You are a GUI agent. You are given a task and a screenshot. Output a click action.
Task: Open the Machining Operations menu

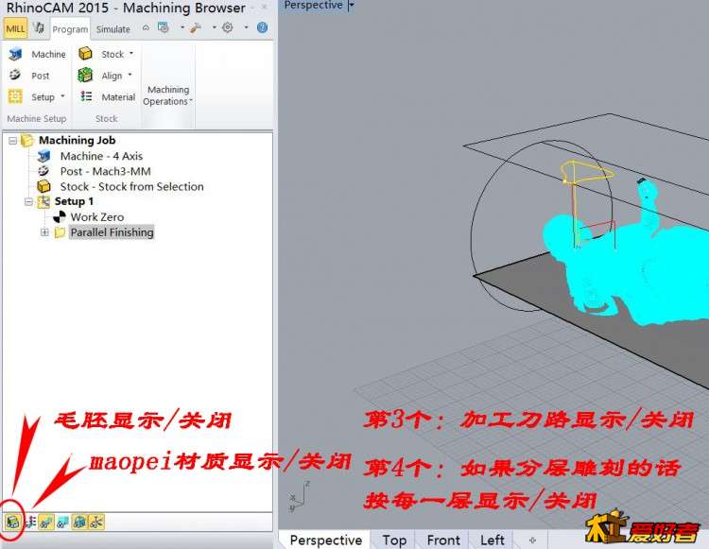point(167,95)
